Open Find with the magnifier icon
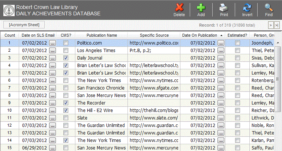The height and width of the screenshot is (151, 282). (x=269, y=8)
